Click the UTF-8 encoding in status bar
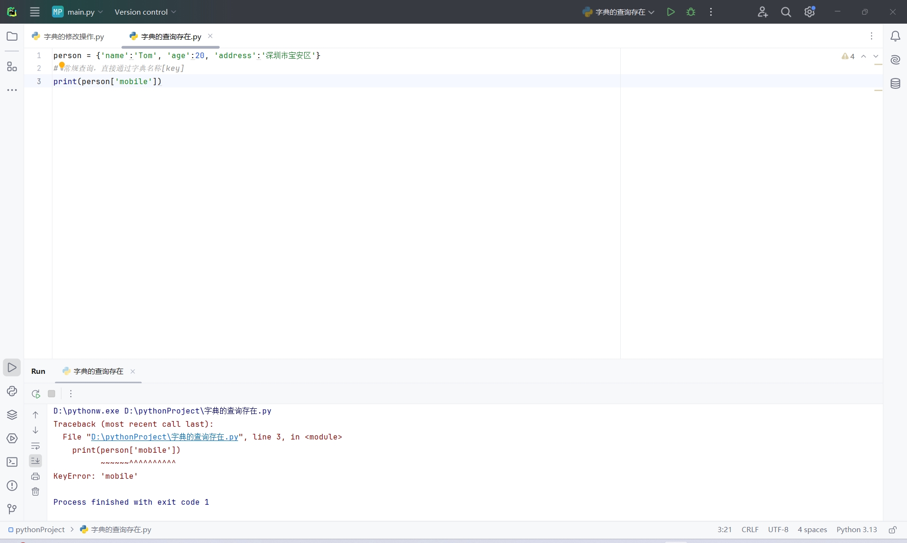 778,530
